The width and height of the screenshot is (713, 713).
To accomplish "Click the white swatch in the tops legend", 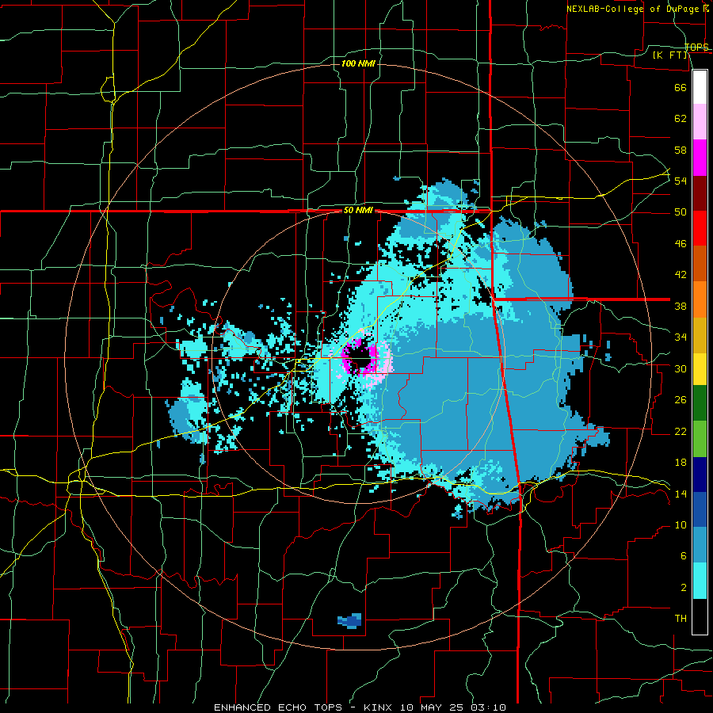I will coord(700,87).
